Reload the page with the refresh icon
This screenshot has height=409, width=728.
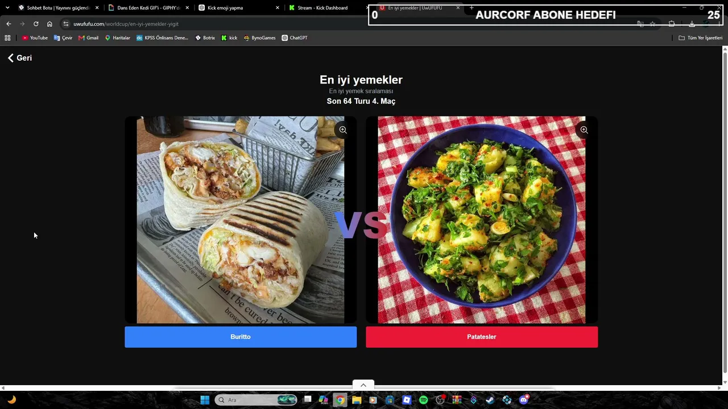click(x=36, y=24)
